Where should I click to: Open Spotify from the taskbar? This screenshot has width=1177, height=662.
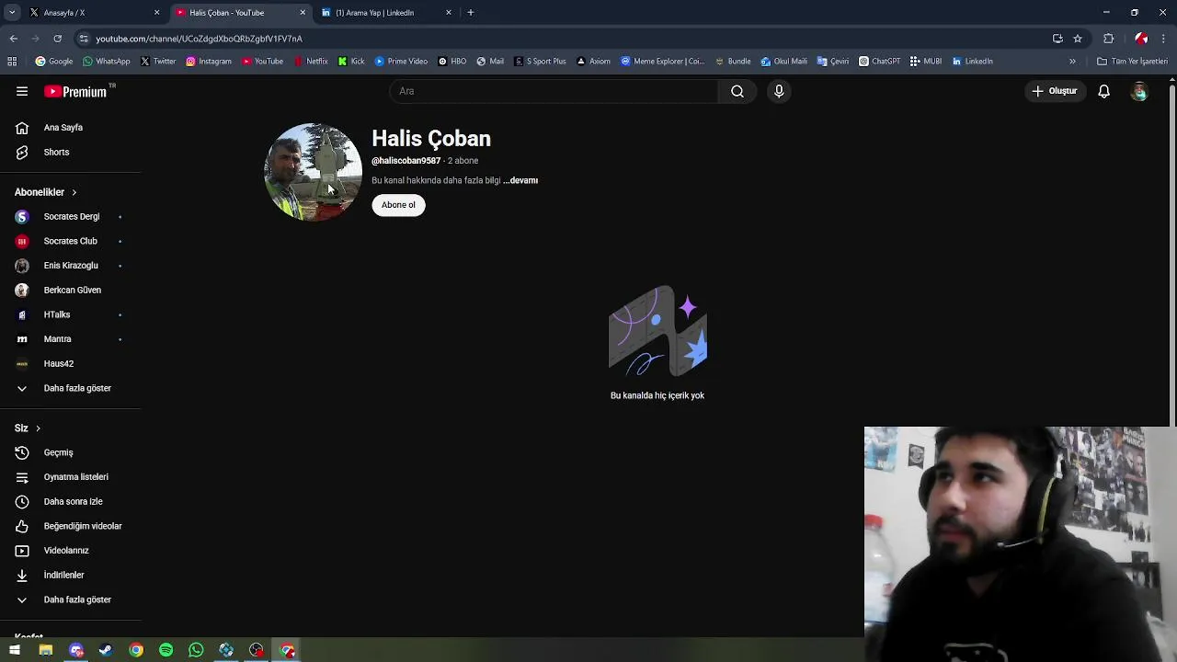tap(166, 650)
